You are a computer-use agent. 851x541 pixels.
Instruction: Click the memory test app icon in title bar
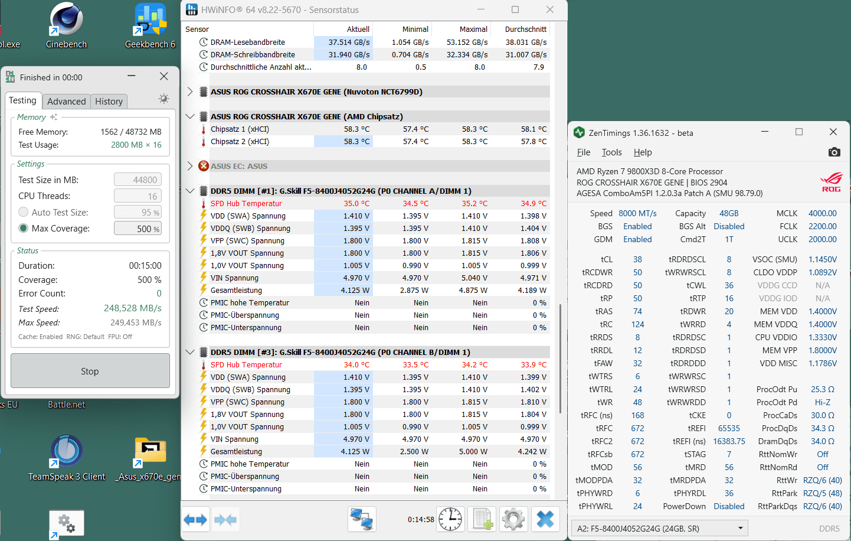(10, 77)
